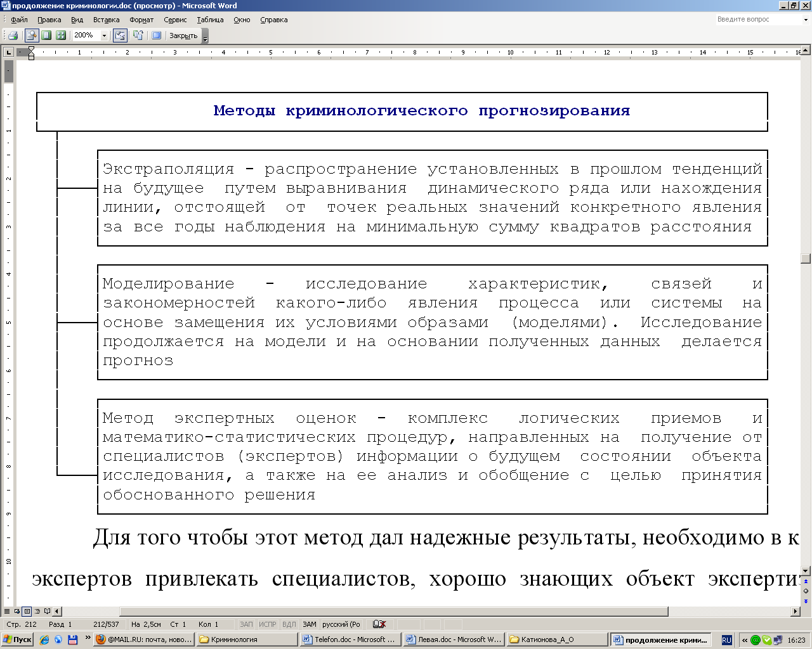
Task: Open the Таблица menu
Action: click(x=210, y=20)
